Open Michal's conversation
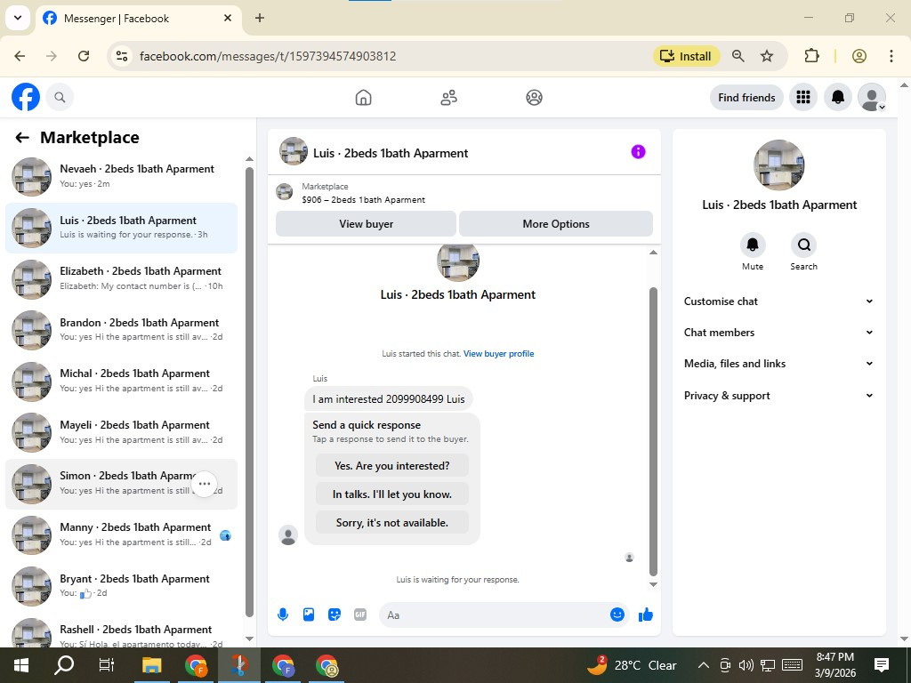 [x=121, y=381]
